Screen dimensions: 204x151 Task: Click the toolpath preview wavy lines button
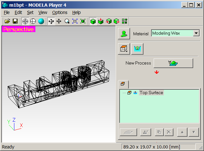[x=128, y=132]
